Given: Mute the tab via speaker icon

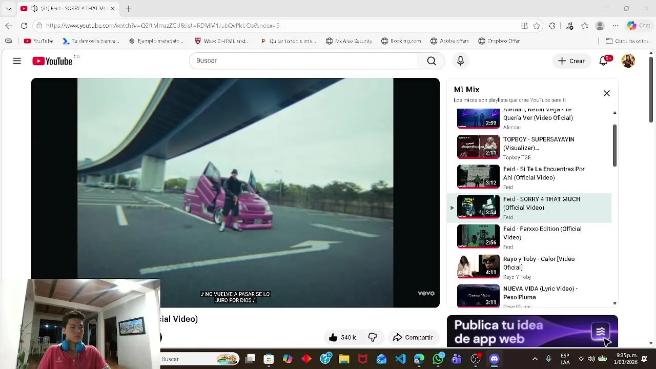Looking at the screenshot, I should (x=34, y=9).
